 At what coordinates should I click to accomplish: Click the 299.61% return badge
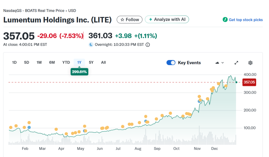tap(79, 72)
